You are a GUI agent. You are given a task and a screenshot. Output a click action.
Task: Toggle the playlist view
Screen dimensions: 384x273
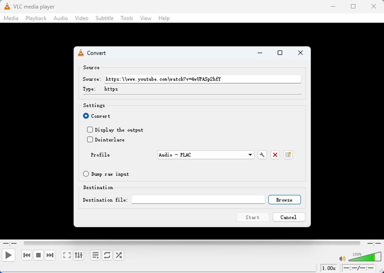[96, 255]
